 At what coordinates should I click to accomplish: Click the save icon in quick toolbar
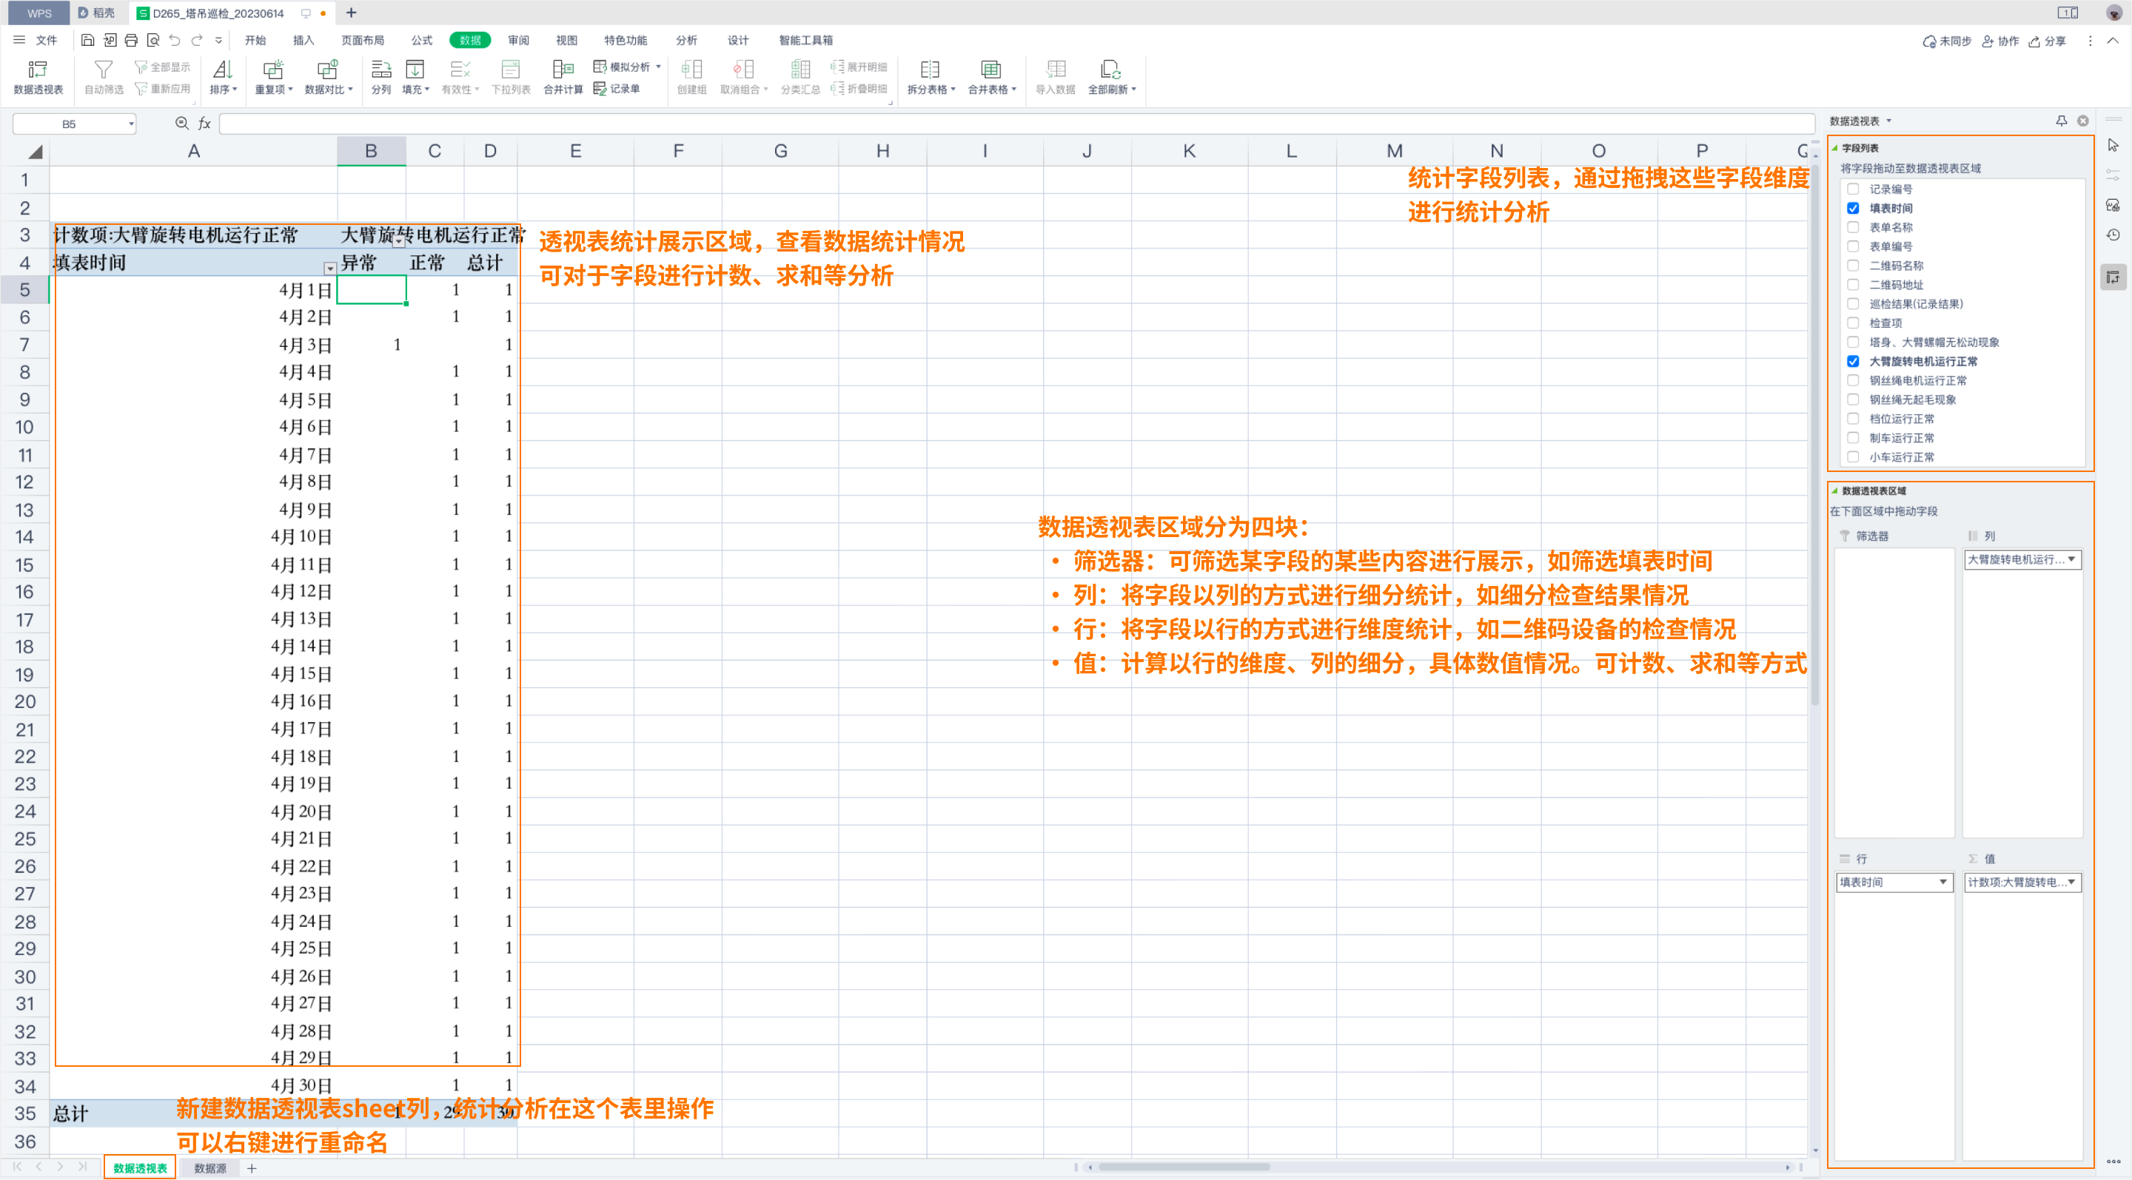[x=88, y=40]
